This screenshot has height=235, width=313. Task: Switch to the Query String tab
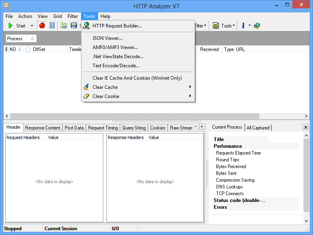(x=134, y=128)
